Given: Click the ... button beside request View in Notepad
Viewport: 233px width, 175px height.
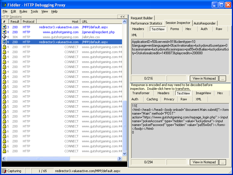Looking at the screenshot, I should click(223, 78).
